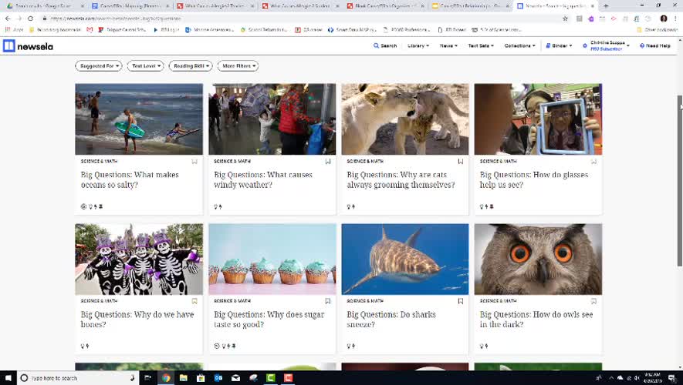This screenshot has height=385, width=683.
Task: Open the Windows Start menu
Action: pos(8,377)
